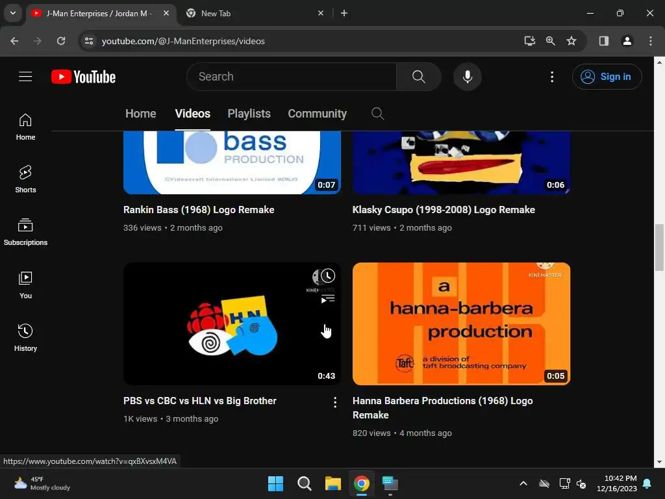View site information icon in address bar
Screen dimensions: 665x499
tap(88, 41)
